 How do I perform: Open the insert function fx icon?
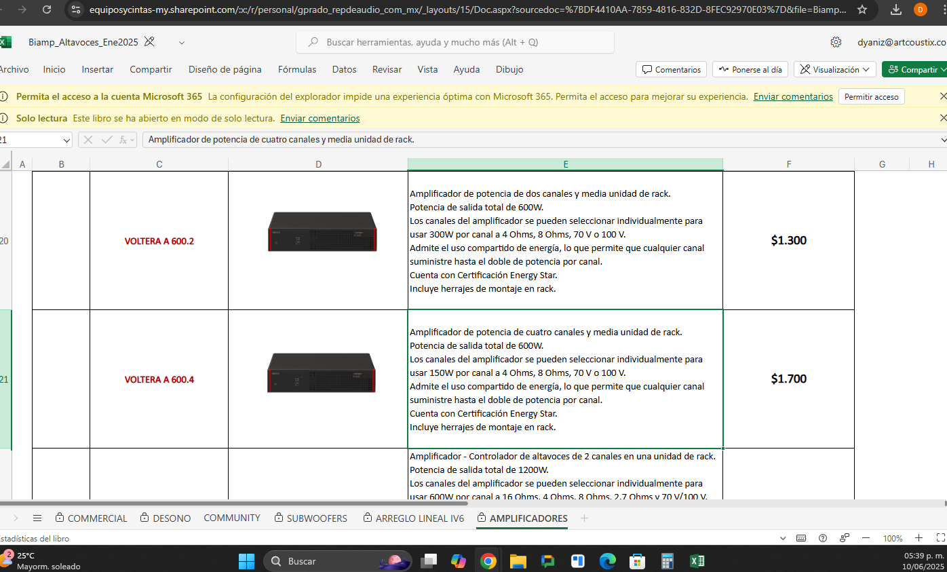(123, 140)
